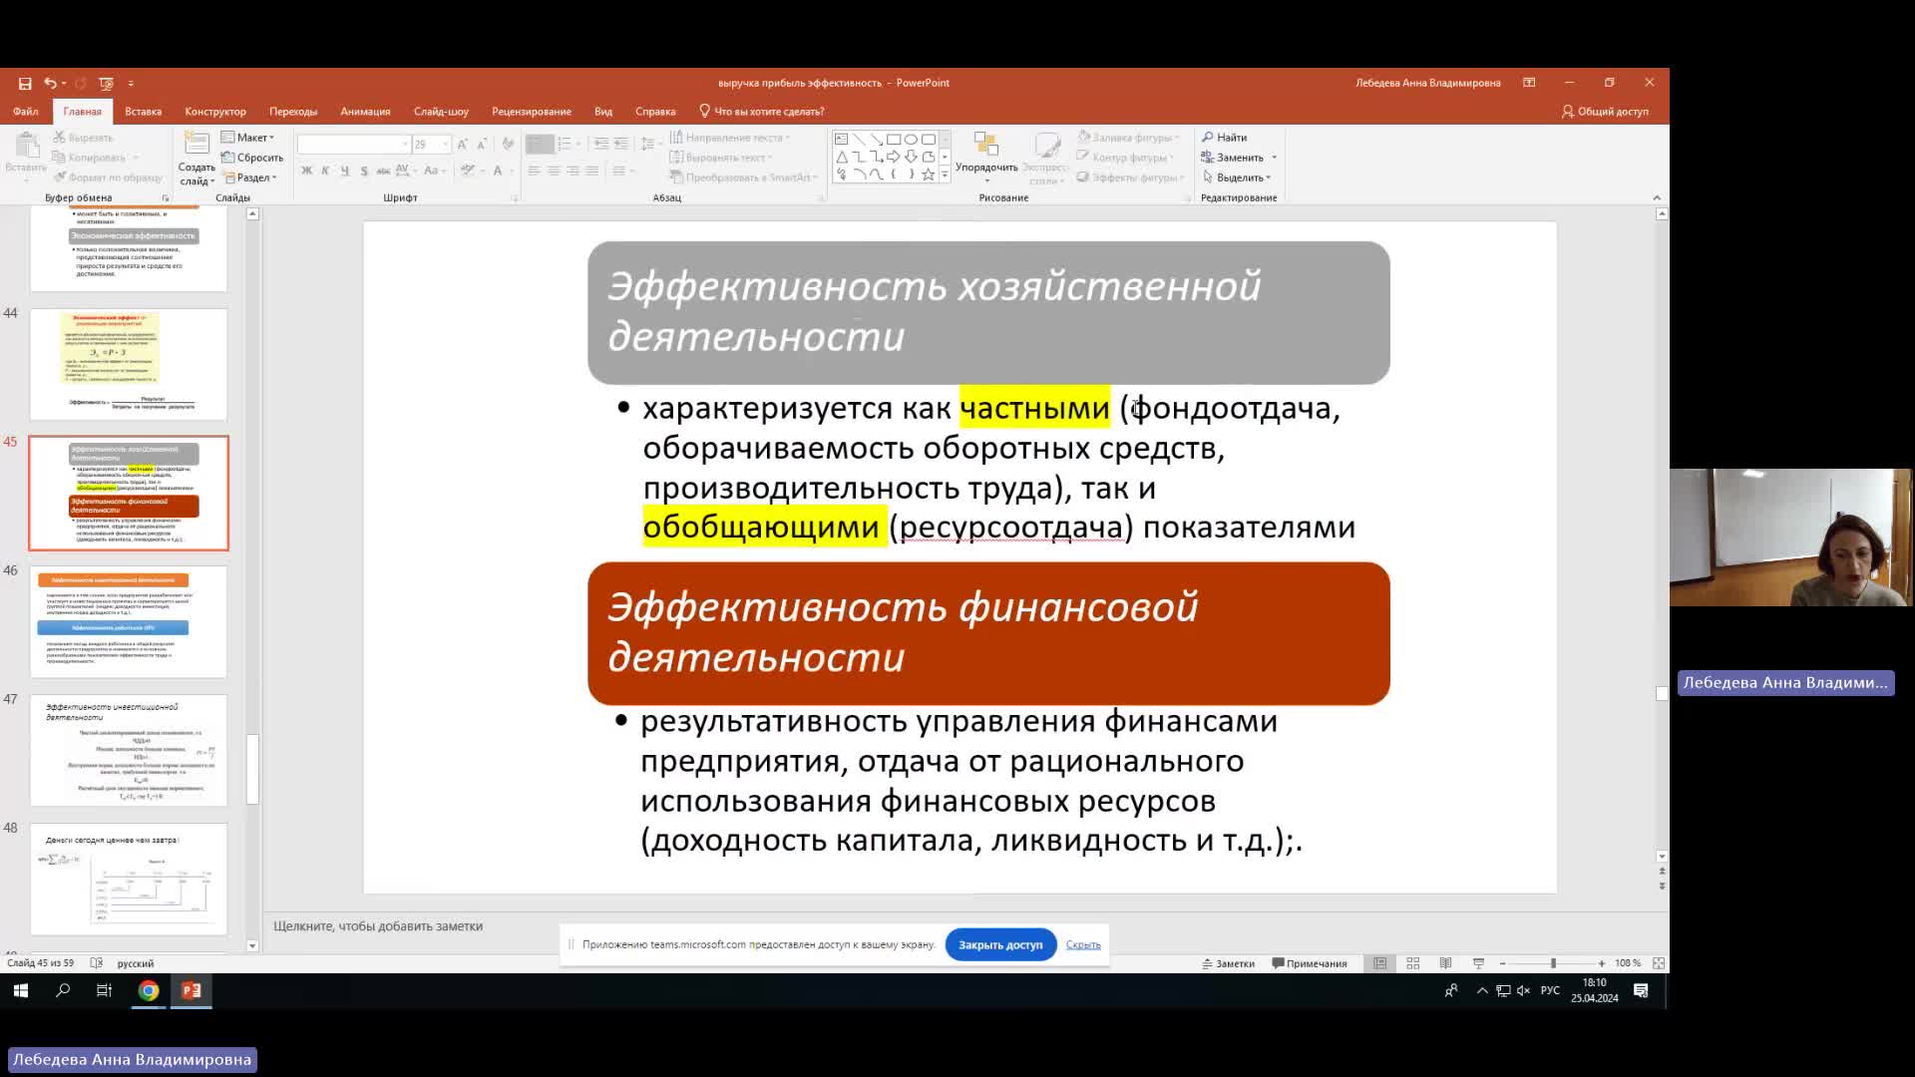Open the File (Файл) tab
This screenshot has width=1915, height=1077.
click(x=26, y=112)
